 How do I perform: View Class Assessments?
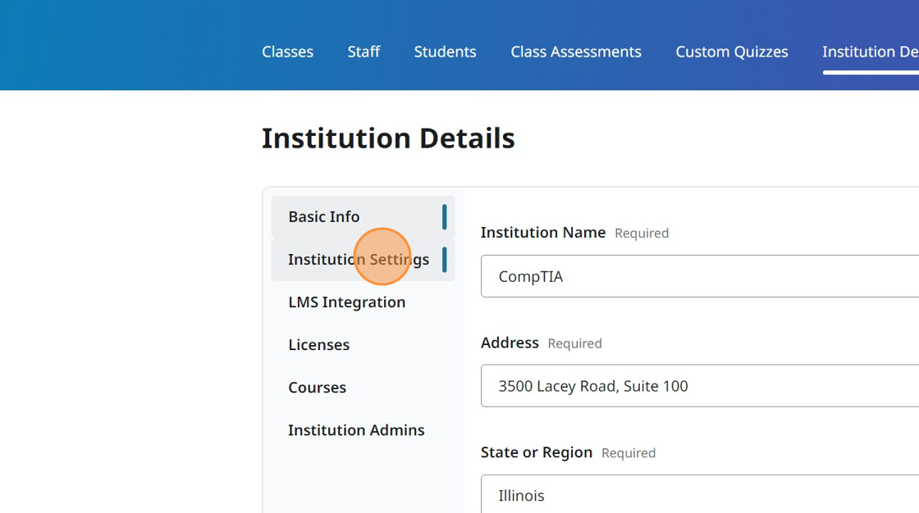575,51
